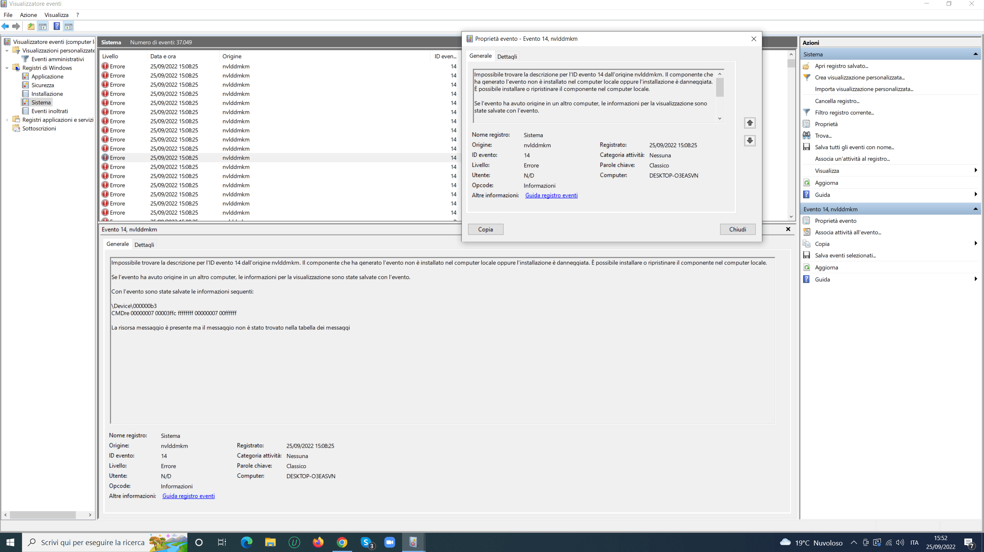Screen dimensions: 984x552
Task: Open Chrome from the taskbar
Action: tap(342, 542)
